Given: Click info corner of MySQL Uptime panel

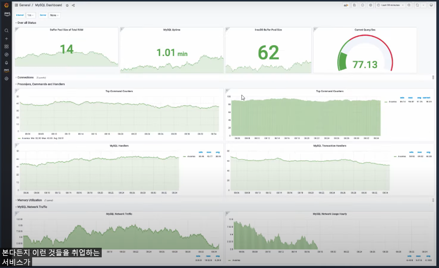Looking at the screenshot, I should click(x=122, y=29).
